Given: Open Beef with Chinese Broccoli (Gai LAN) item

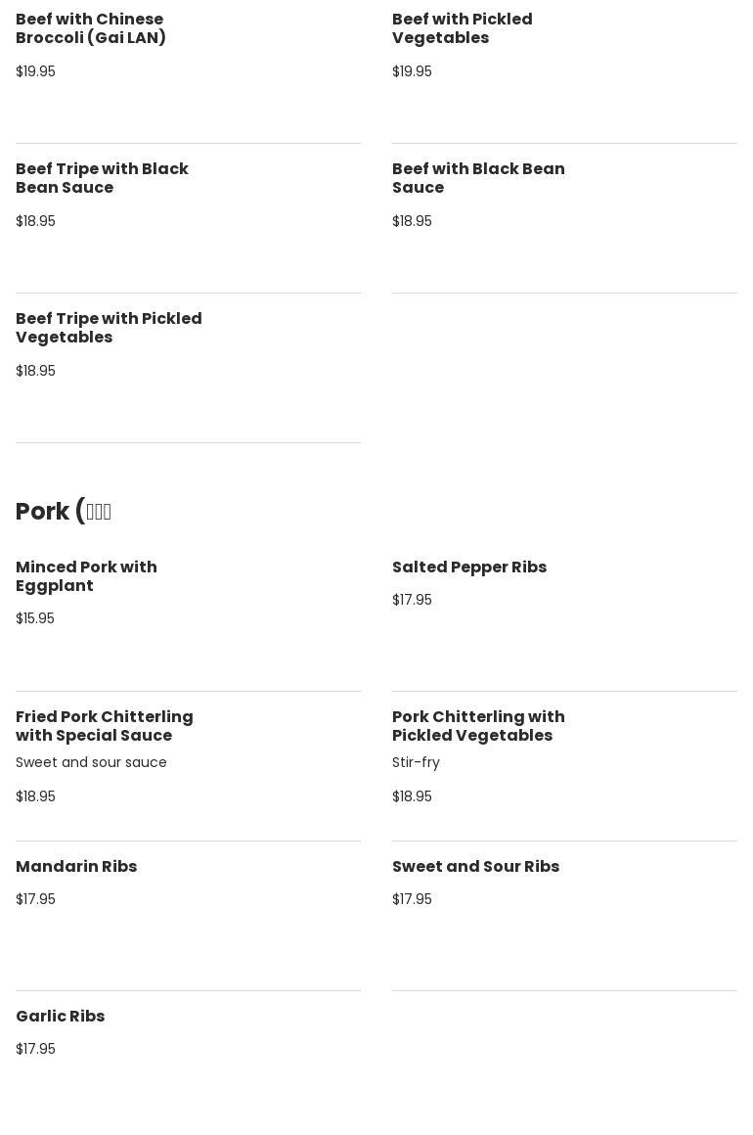Looking at the screenshot, I should click(91, 28).
